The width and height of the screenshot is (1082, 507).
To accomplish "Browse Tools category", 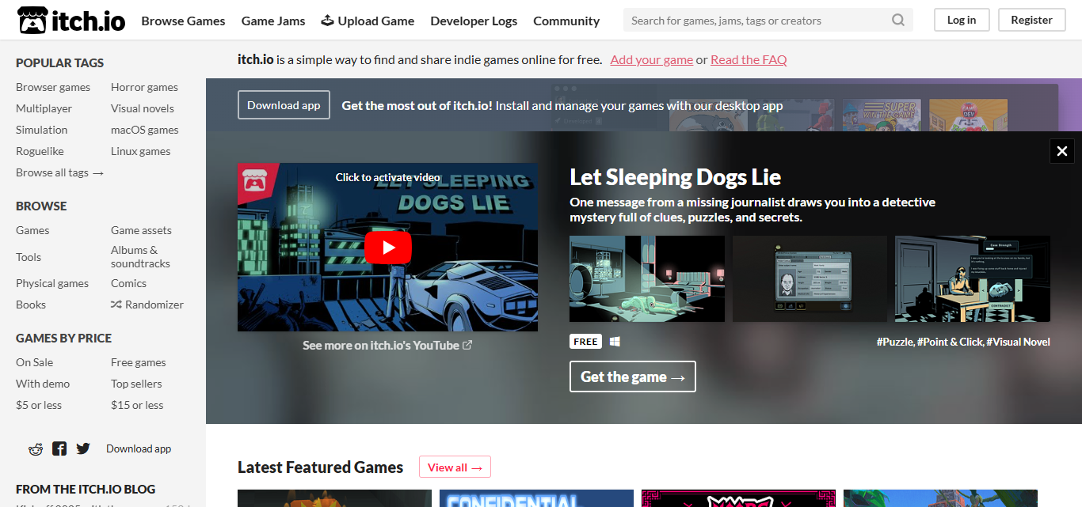I will [x=29, y=257].
